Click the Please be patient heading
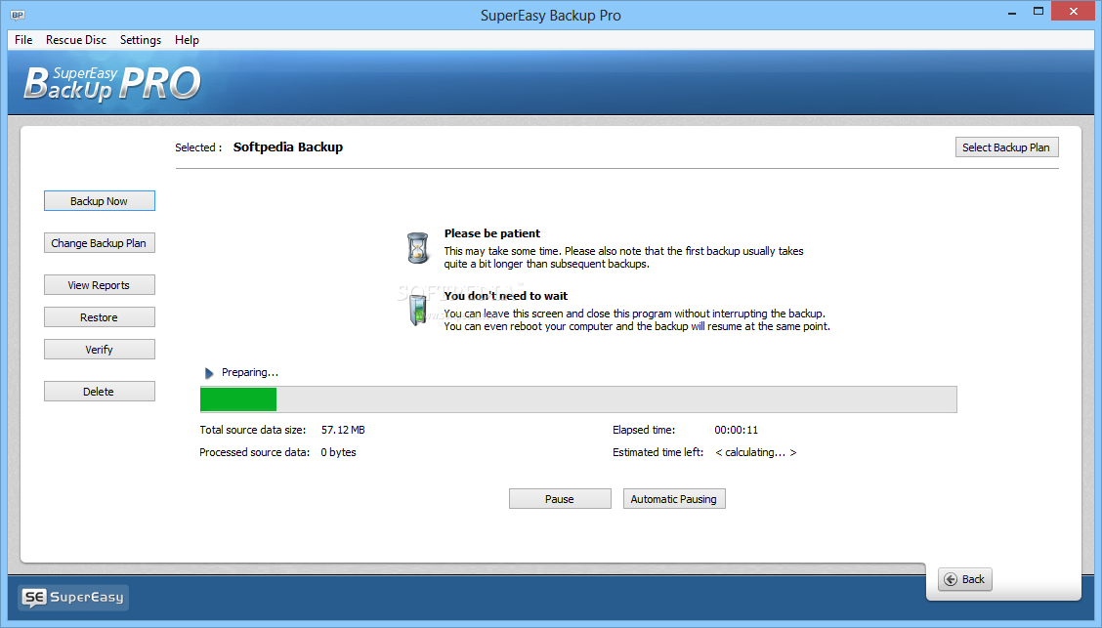 tap(492, 233)
